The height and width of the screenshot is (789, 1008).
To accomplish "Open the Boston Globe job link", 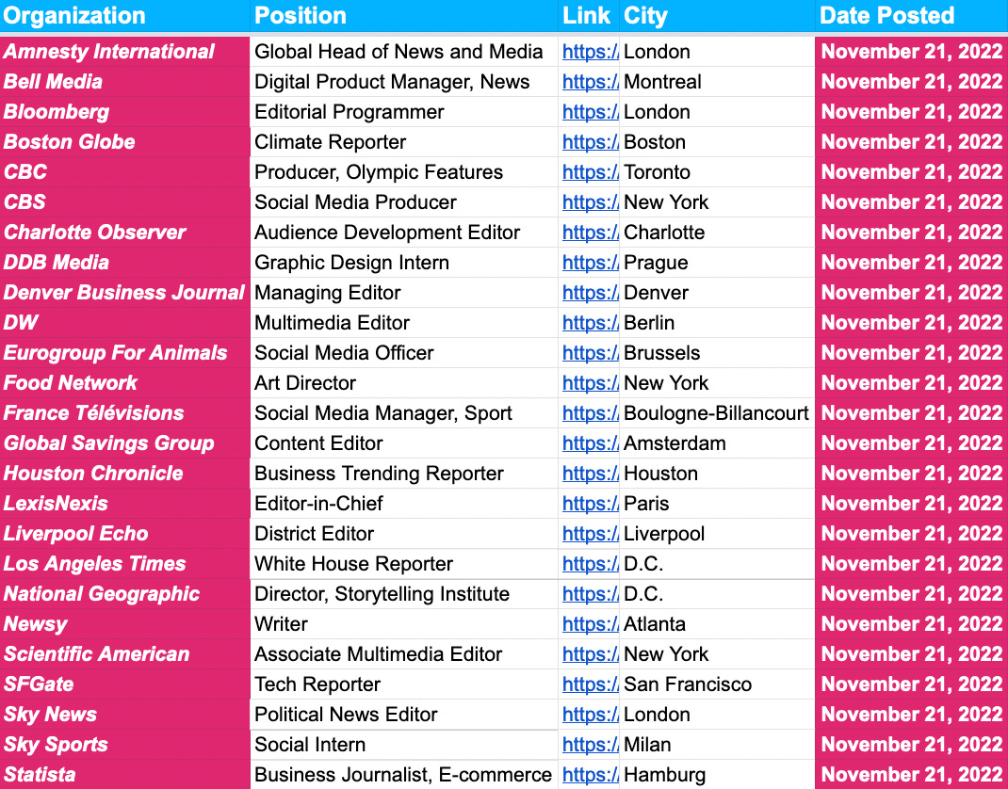I will [x=590, y=142].
